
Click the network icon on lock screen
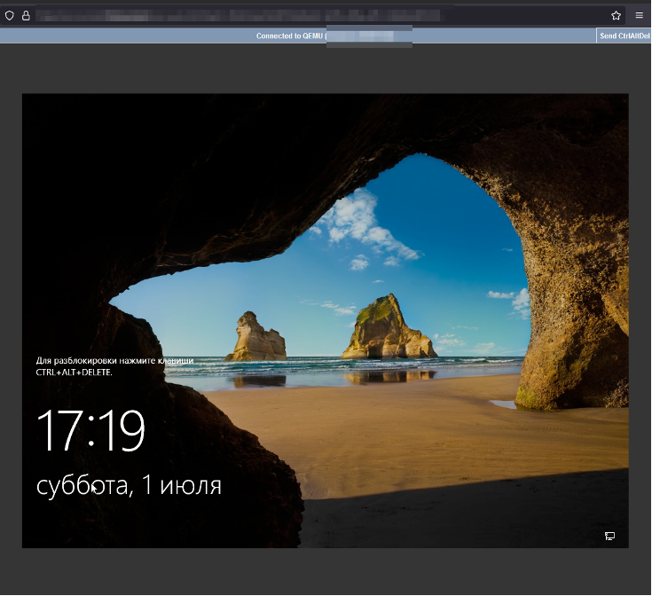[609, 537]
